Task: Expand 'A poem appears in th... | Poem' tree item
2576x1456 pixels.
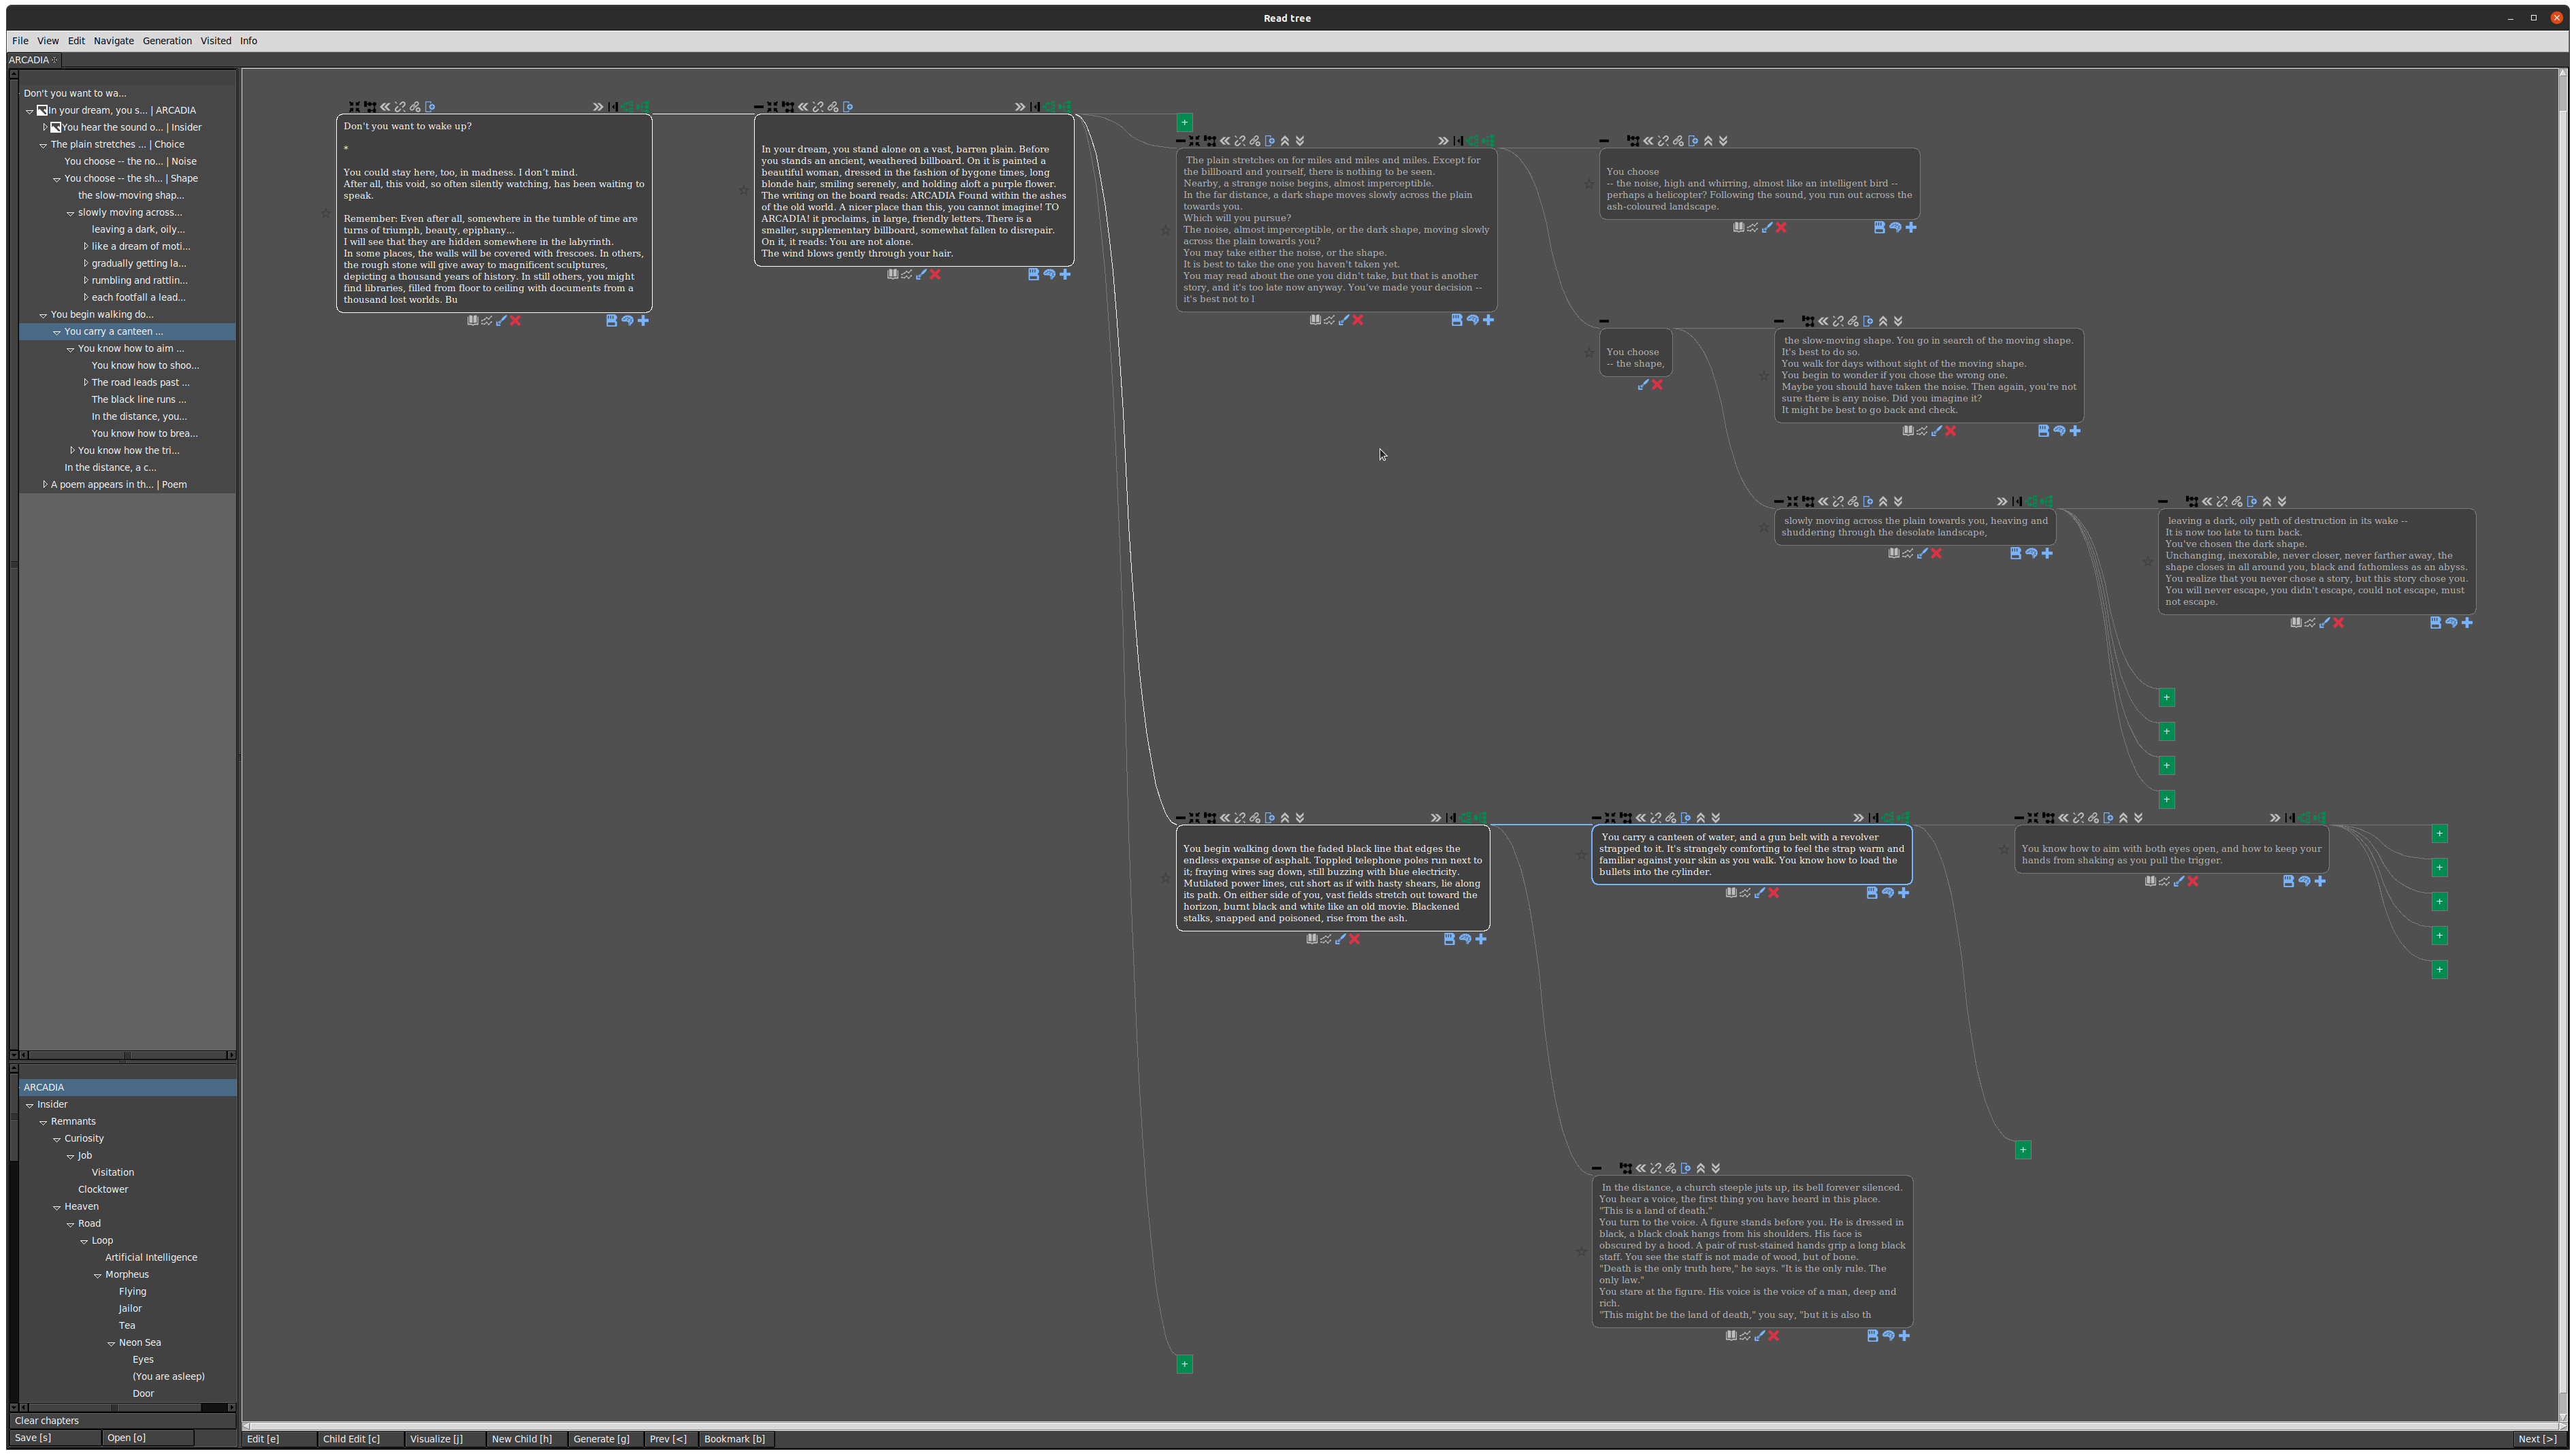Action: tap(45, 485)
